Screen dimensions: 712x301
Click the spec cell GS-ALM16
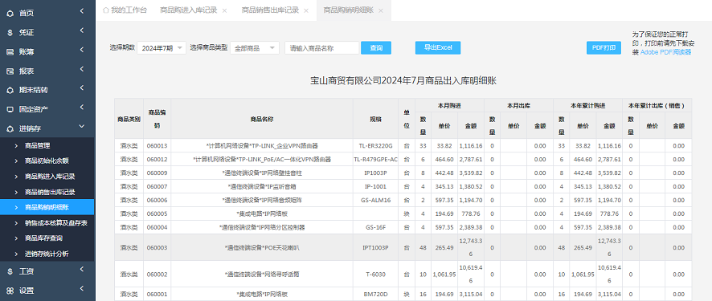click(375, 201)
